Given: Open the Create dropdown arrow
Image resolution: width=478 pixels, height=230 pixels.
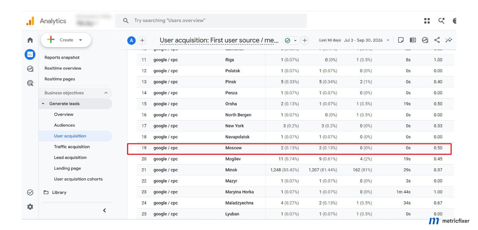Looking at the screenshot, I should (x=80, y=40).
